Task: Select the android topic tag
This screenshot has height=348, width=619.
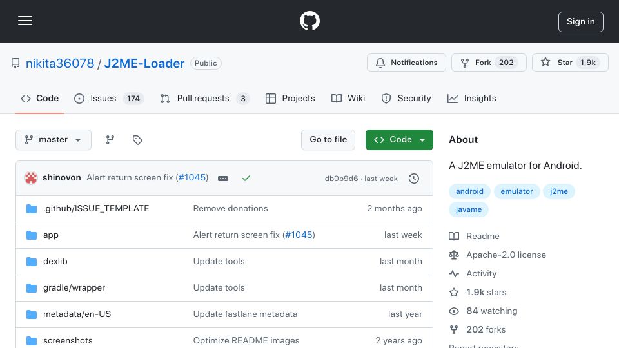Action: tap(469, 191)
